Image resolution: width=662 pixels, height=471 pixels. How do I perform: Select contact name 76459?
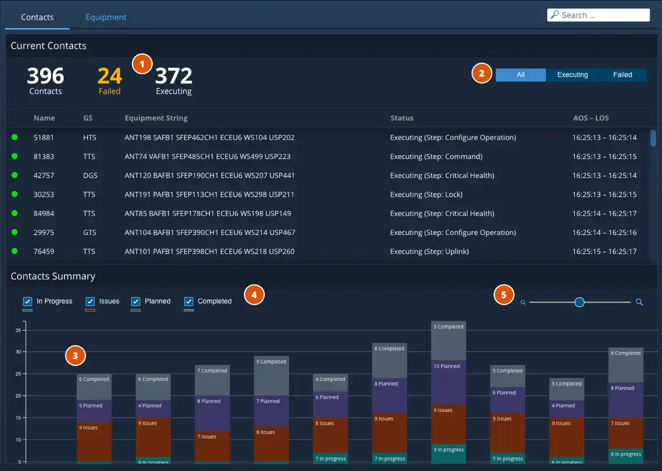coord(44,251)
